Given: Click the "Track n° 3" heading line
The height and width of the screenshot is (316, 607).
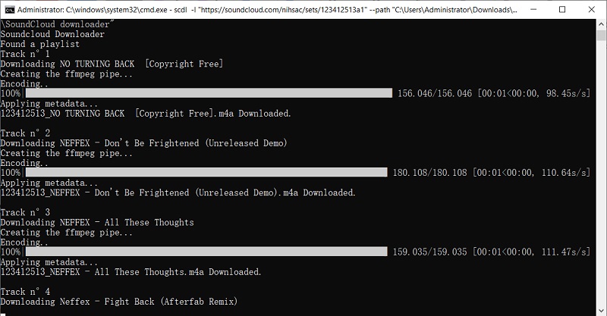Looking at the screenshot, I should pos(25,212).
